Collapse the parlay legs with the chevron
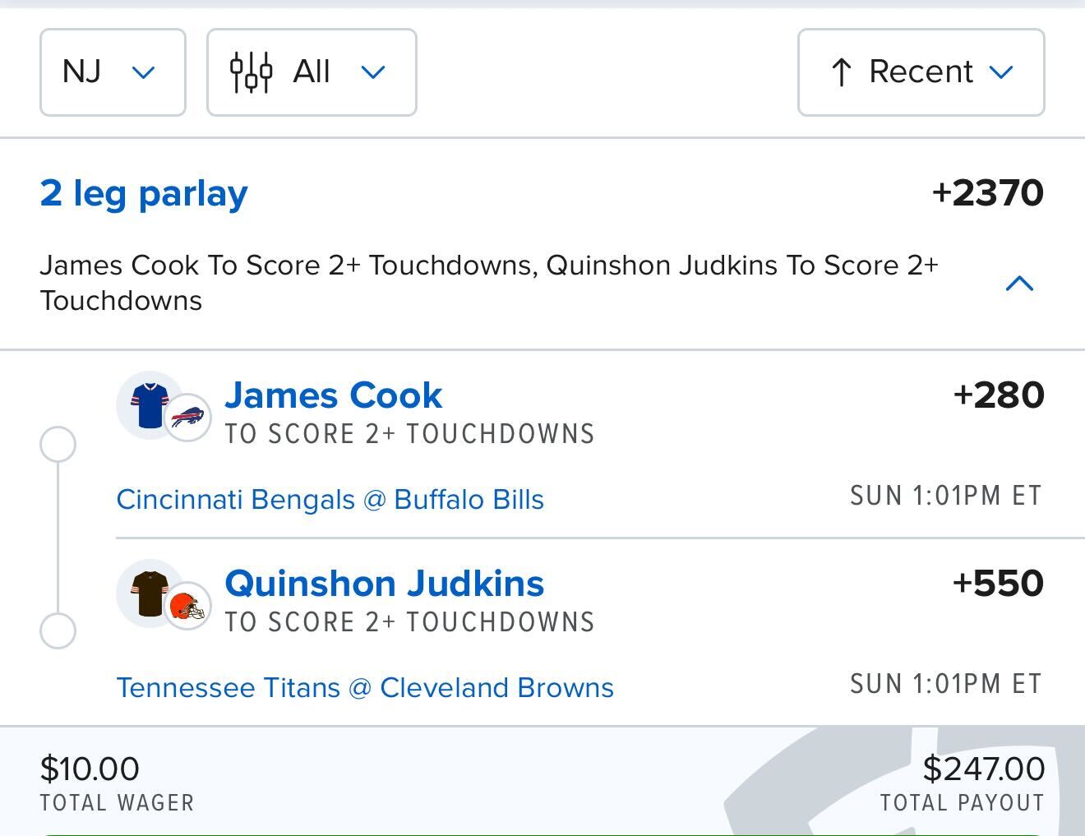Screen dimensions: 1085x836 pos(1019,284)
